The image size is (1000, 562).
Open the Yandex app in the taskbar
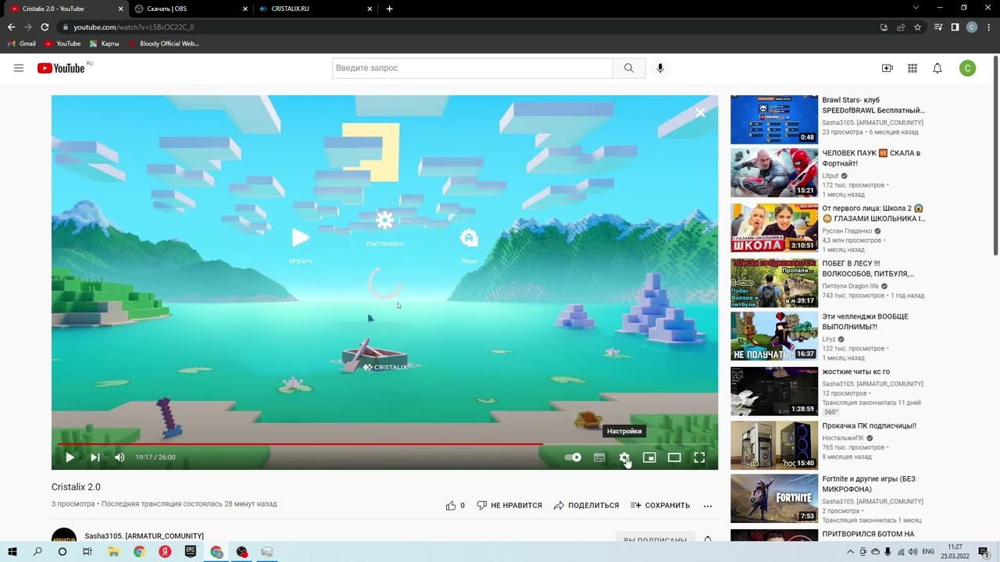[165, 552]
